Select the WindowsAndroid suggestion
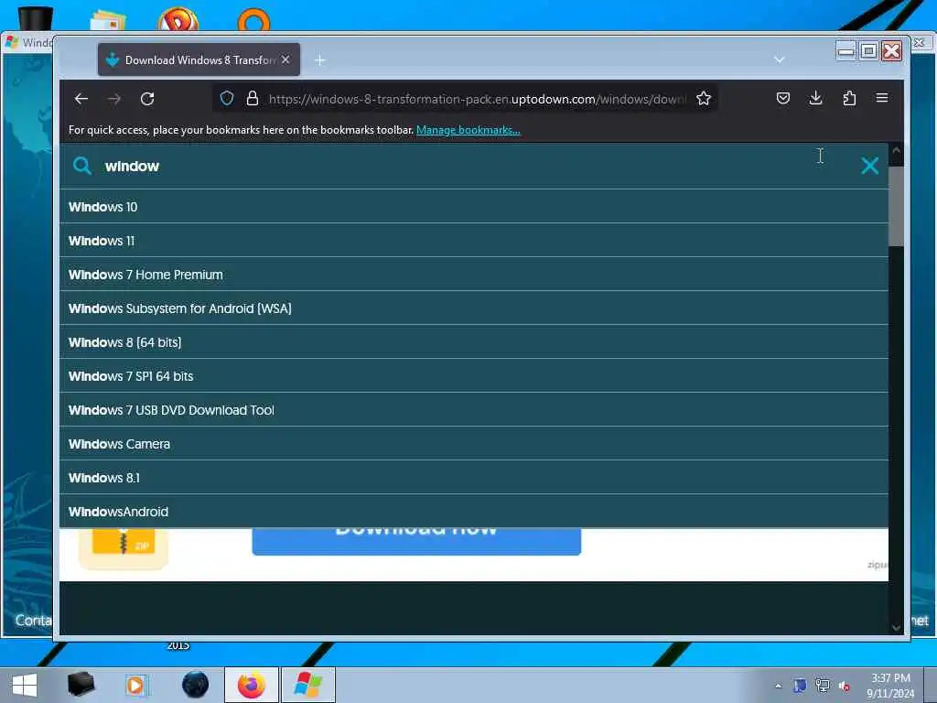 [x=474, y=512]
